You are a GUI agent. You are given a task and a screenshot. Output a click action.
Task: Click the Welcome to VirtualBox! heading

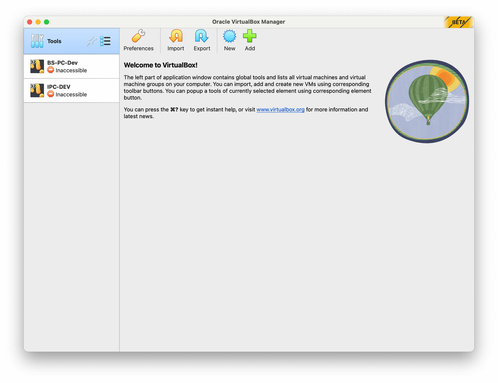(x=161, y=65)
